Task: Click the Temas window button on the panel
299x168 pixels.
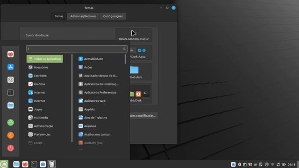Action: (52, 164)
